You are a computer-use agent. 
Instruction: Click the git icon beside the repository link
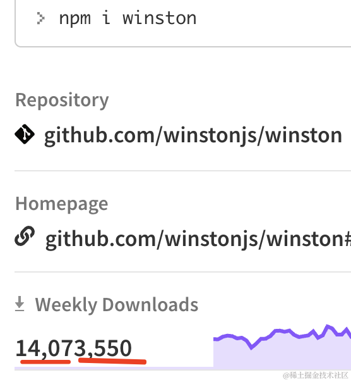25,134
